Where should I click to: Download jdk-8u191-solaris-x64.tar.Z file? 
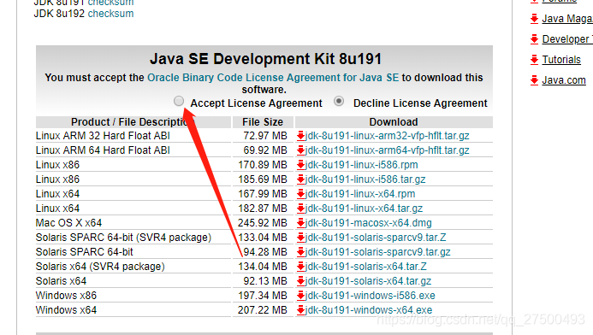click(365, 267)
